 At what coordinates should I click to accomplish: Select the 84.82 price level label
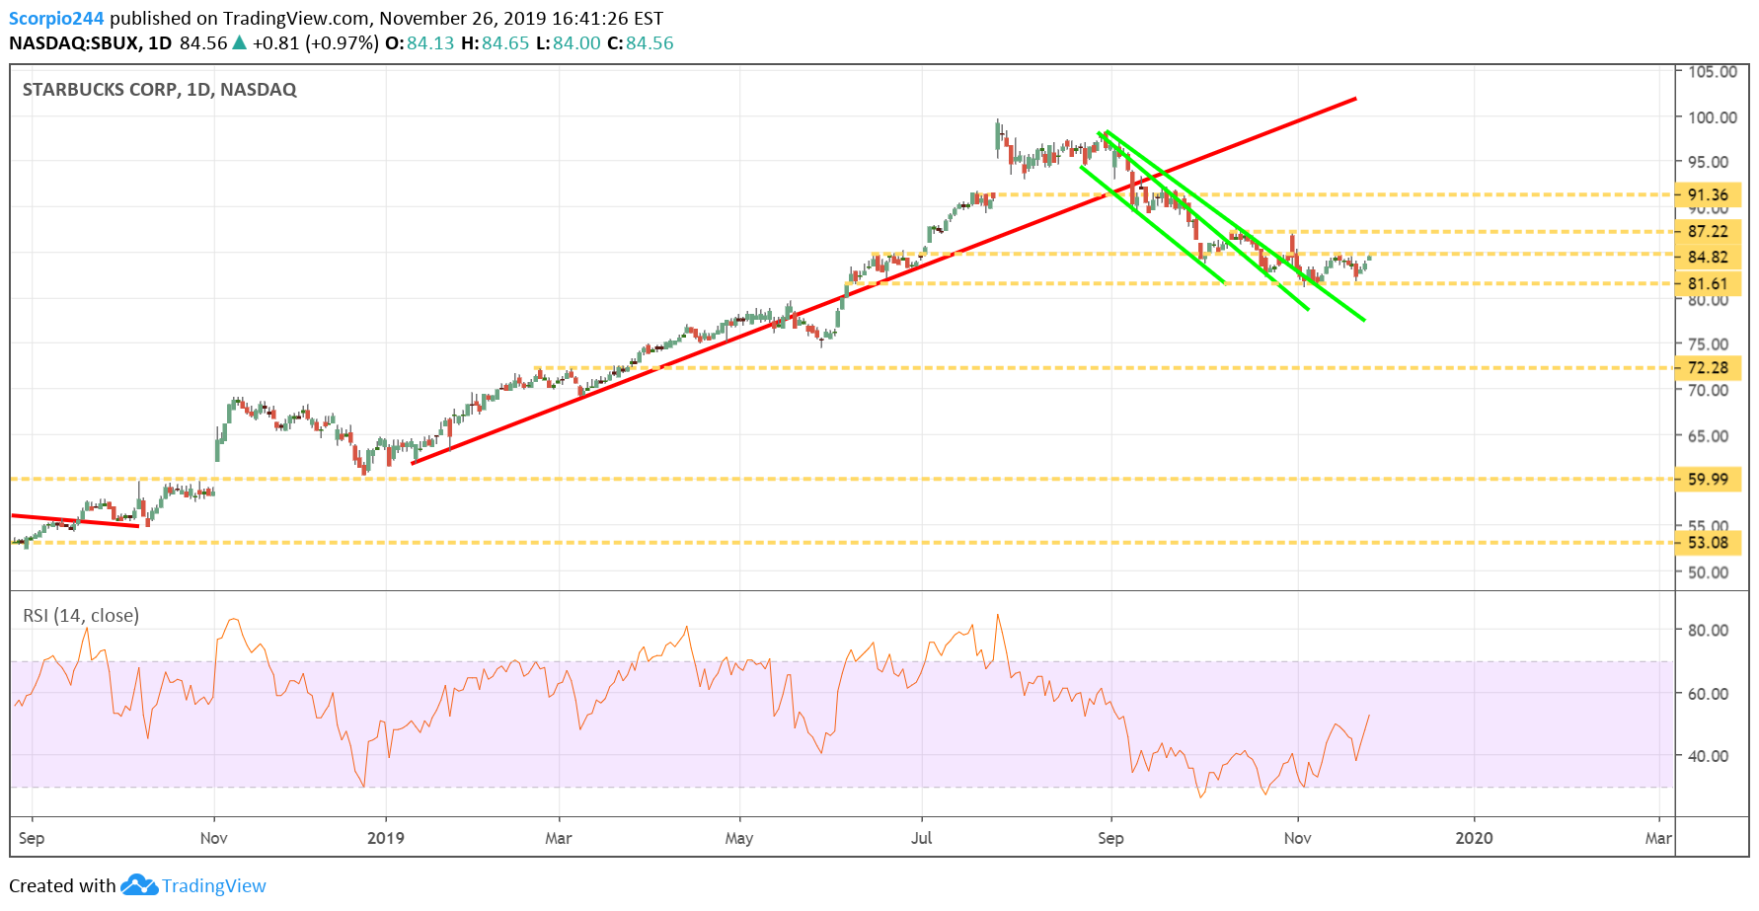(1708, 257)
